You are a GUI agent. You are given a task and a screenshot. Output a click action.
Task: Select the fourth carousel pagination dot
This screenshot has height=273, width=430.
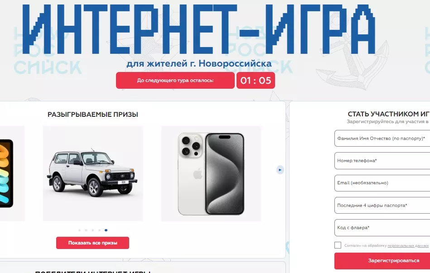click(x=99, y=230)
